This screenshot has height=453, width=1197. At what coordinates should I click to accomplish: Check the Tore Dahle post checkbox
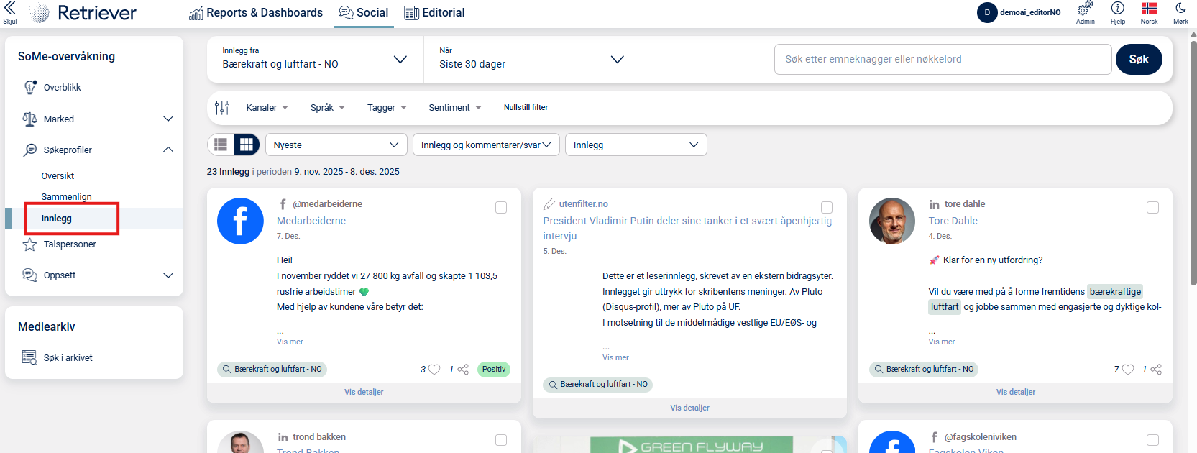[x=1152, y=208]
